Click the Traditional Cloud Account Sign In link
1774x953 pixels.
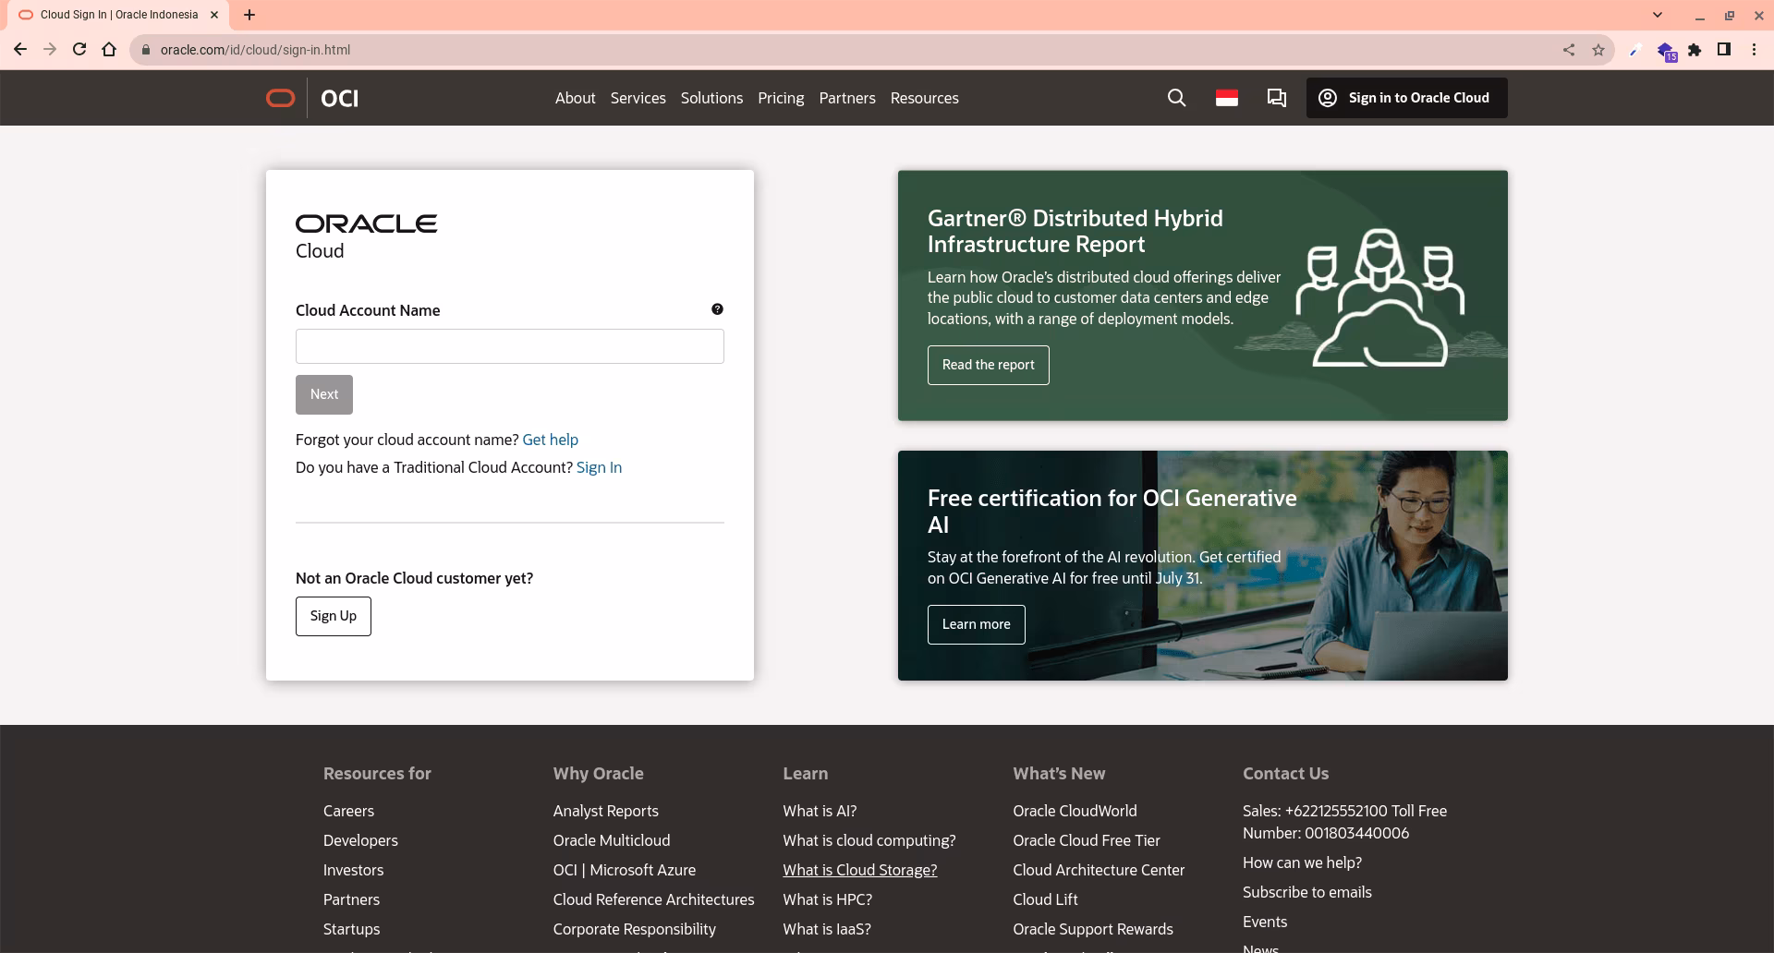tap(599, 467)
